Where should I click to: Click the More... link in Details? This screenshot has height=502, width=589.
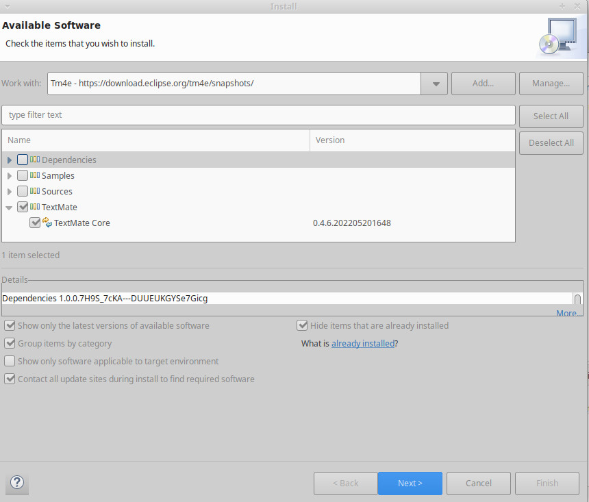click(x=569, y=313)
